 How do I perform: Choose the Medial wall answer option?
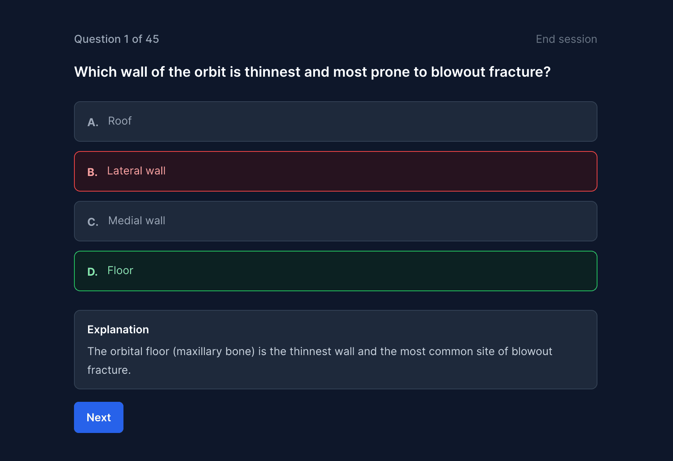335,221
